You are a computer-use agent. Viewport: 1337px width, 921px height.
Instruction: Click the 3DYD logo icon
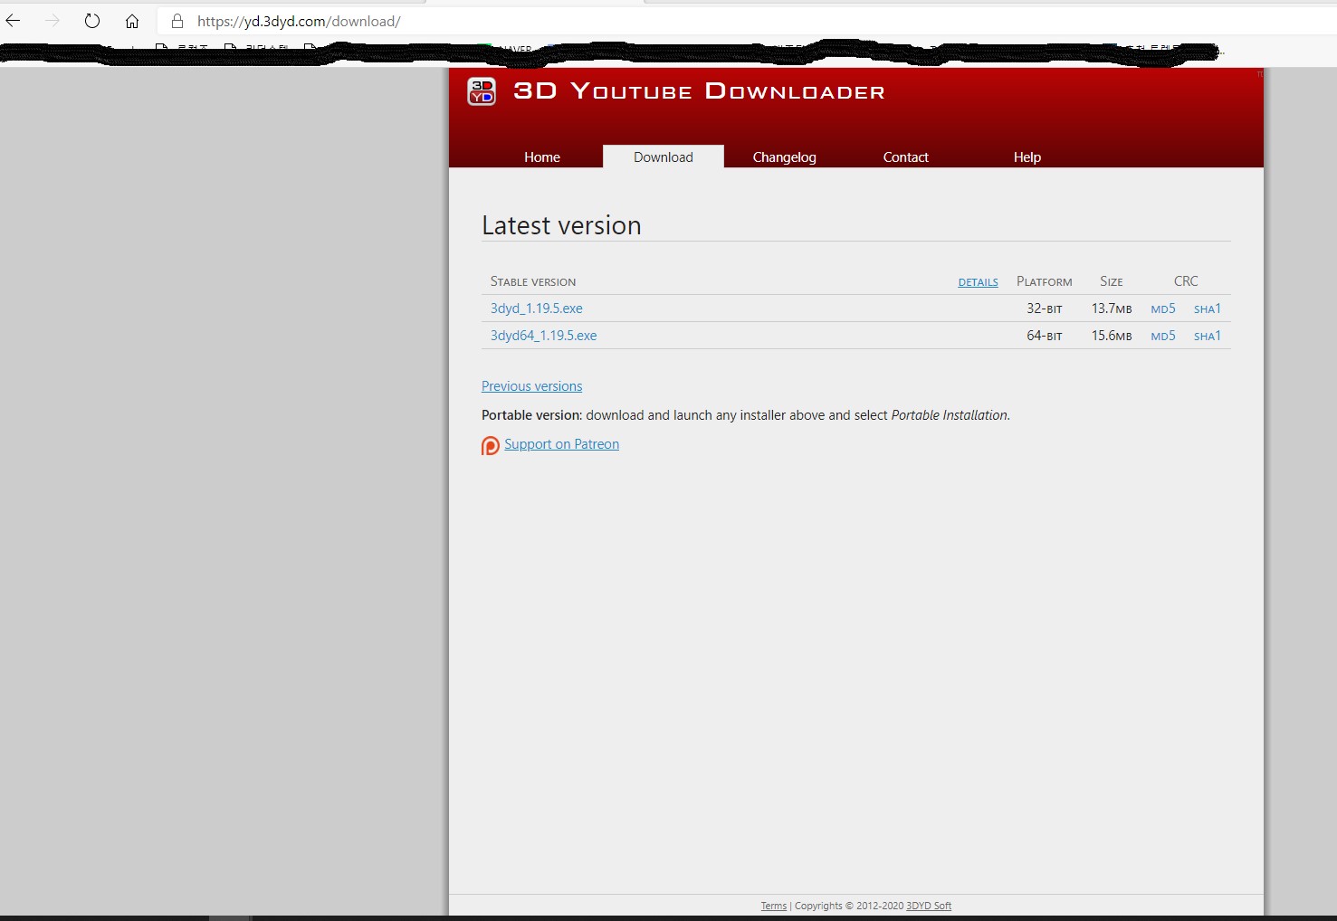pos(482,91)
